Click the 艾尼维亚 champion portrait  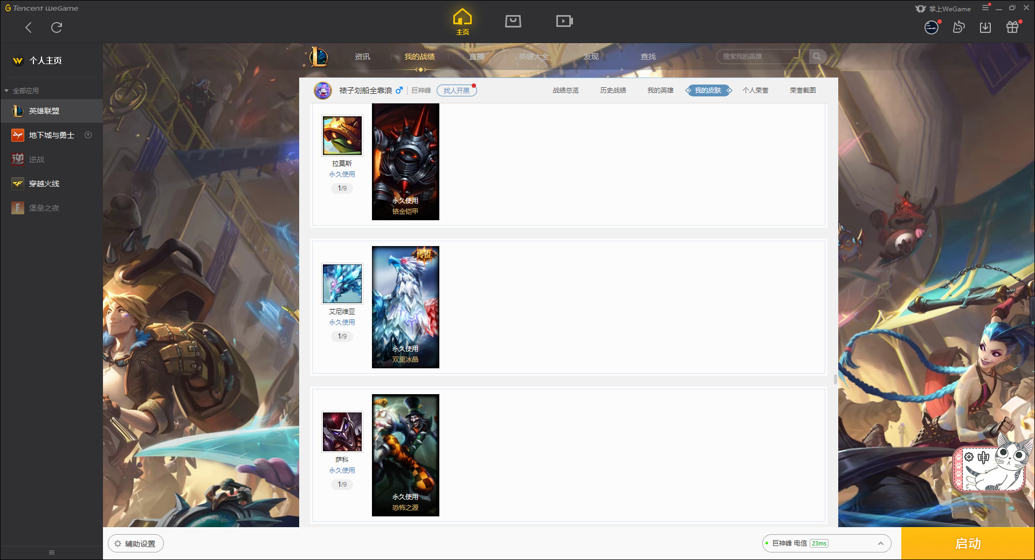[342, 284]
